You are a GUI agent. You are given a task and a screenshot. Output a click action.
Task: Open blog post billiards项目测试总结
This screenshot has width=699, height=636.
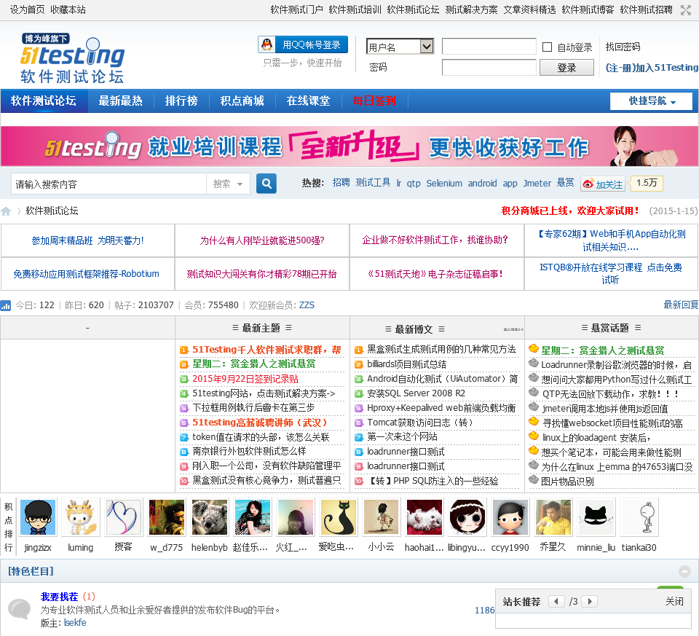pos(406,364)
